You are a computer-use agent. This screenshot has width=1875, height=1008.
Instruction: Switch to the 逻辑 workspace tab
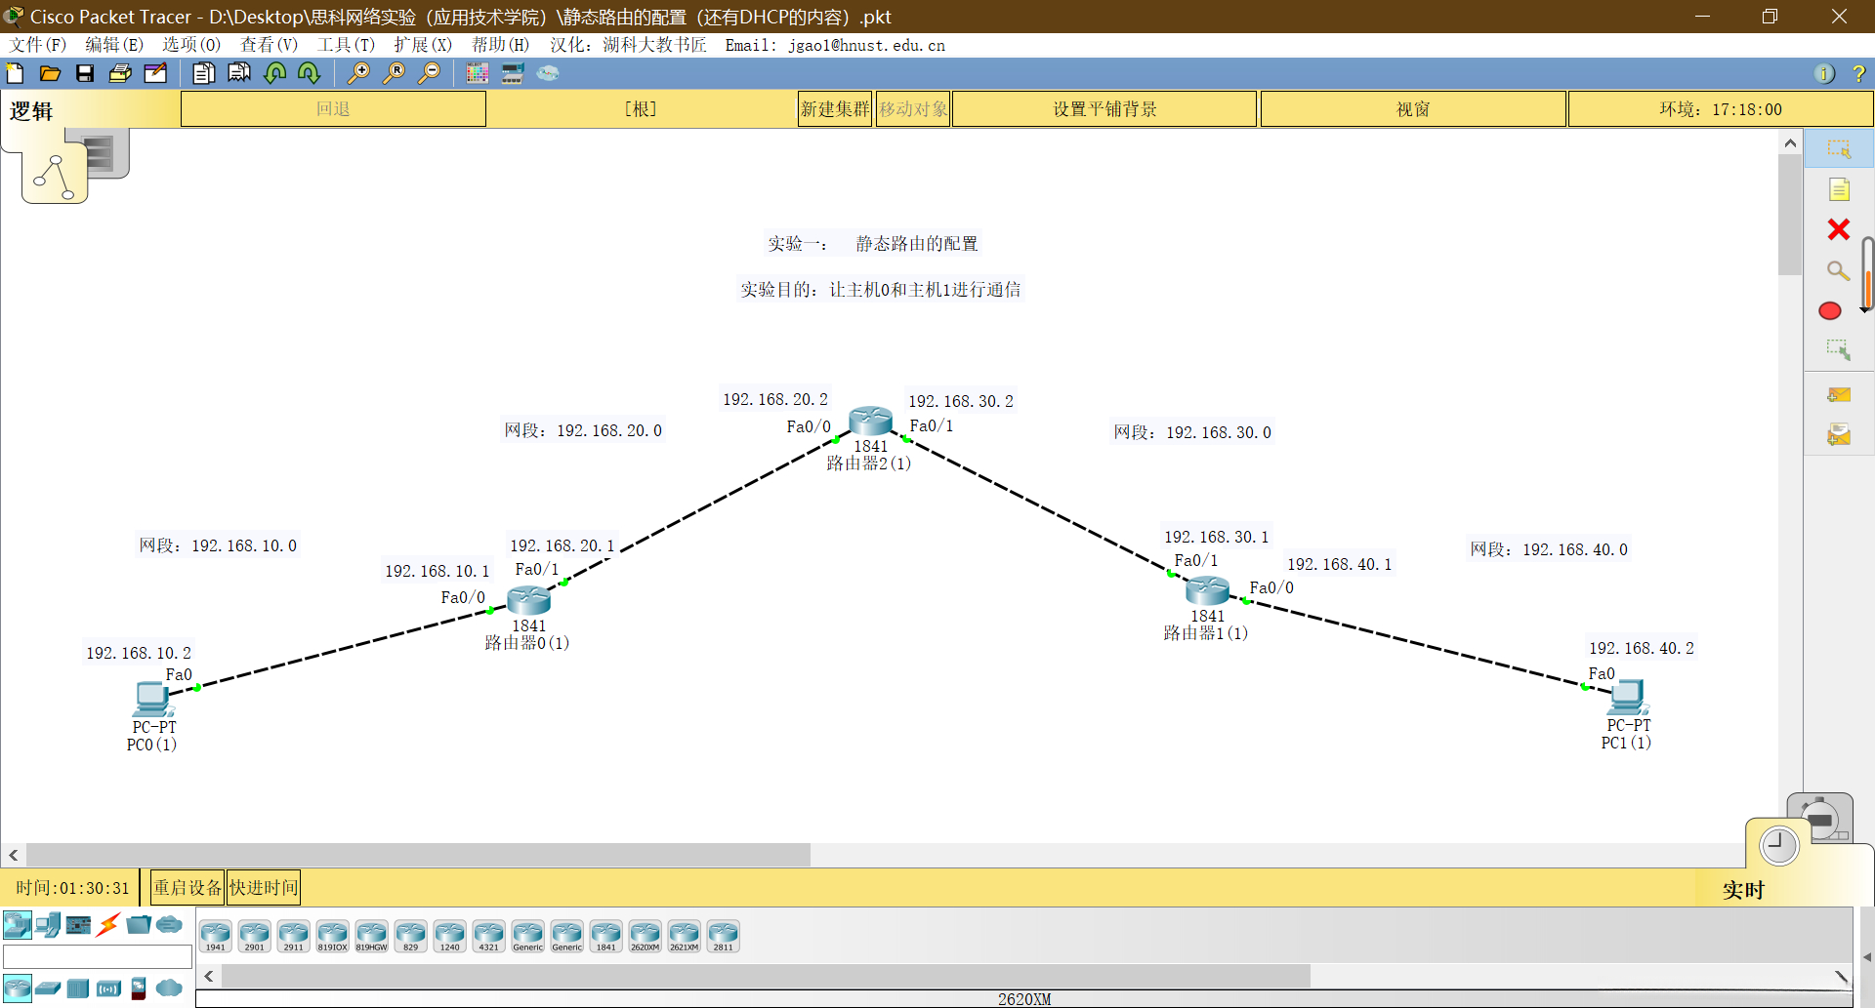click(31, 111)
